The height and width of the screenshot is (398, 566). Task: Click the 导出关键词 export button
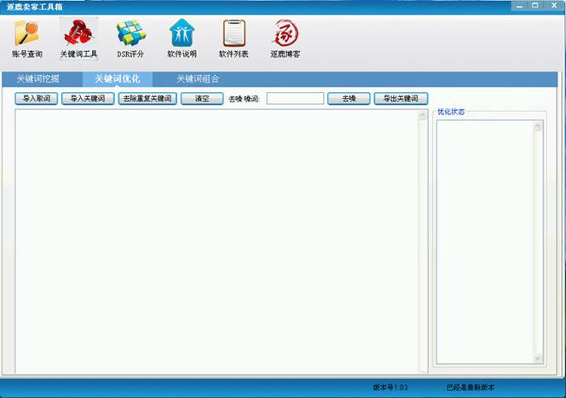click(x=401, y=99)
